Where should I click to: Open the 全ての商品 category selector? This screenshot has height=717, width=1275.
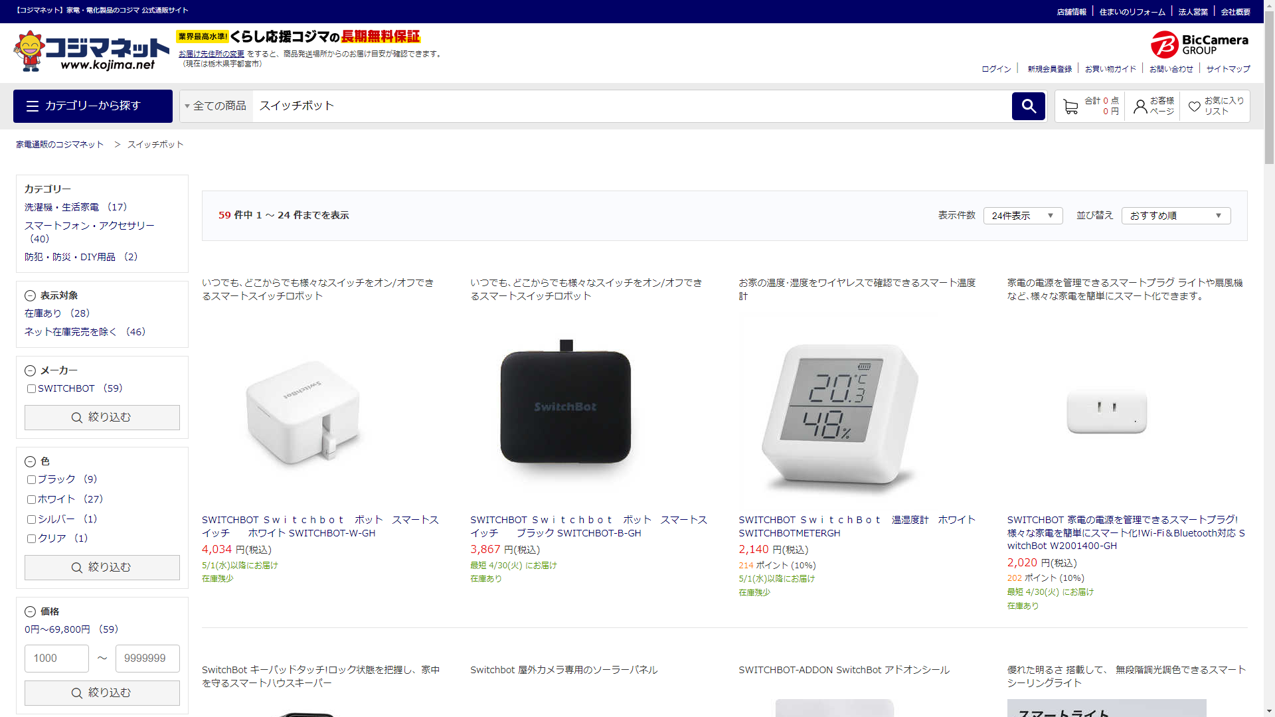click(216, 106)
